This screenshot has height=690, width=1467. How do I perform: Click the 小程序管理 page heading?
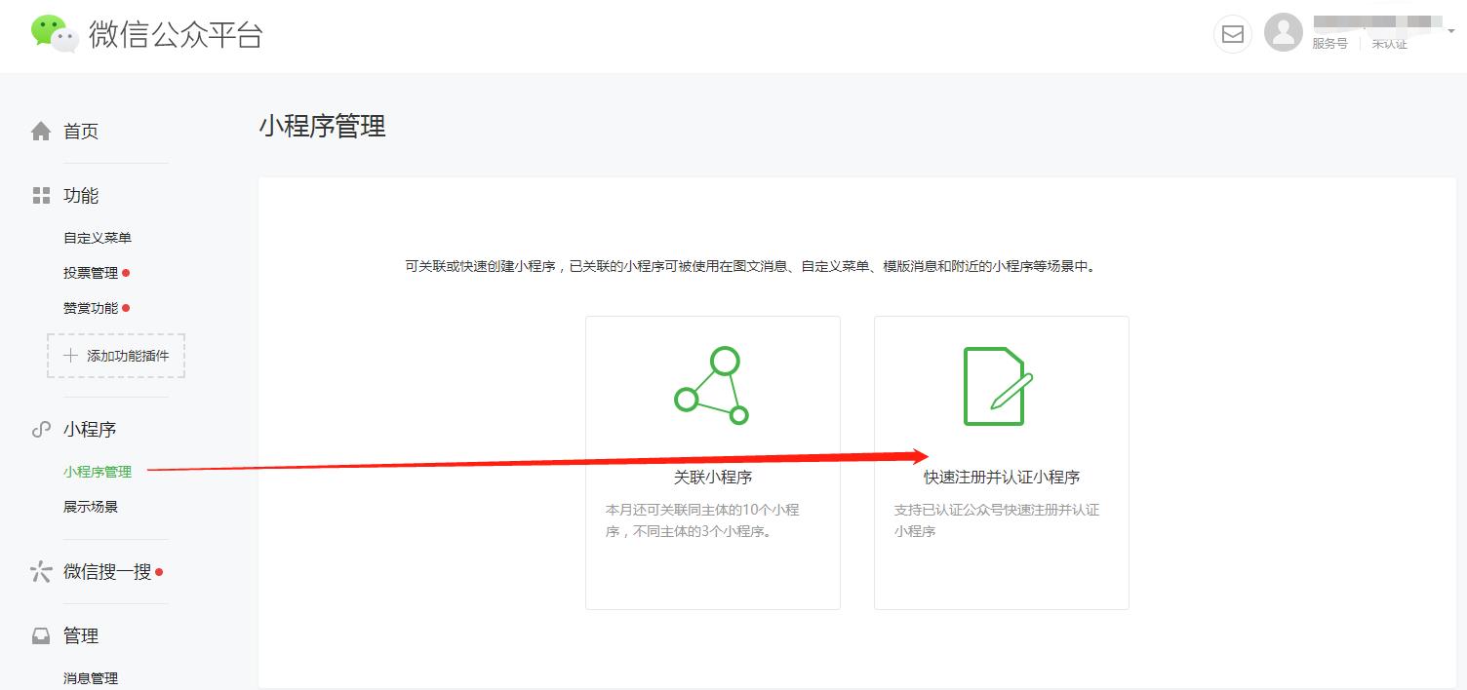323,126
